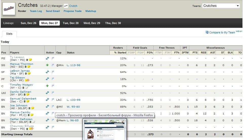The width and height of the screenshot is (244, 140).
Task: Click the watch list flag for LeBron James
Action: tap(53, 72)
